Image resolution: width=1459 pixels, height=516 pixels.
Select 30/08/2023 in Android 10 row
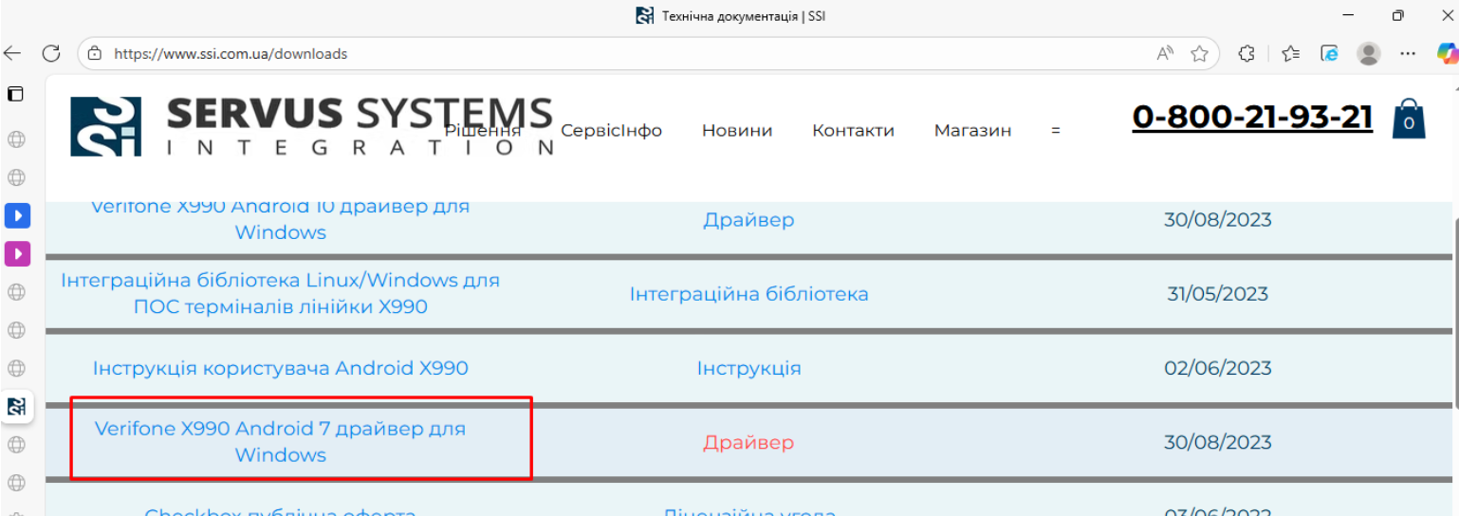pos(1218,220)
